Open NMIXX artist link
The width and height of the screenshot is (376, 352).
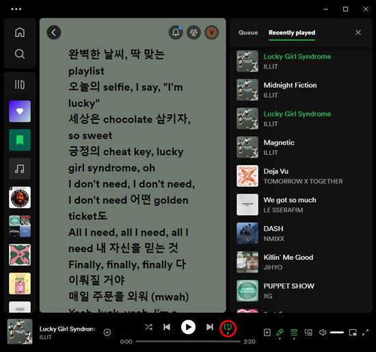[273, 239]
